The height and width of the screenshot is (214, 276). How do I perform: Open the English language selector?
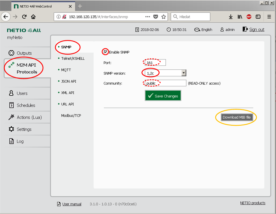tap(203, 30)
